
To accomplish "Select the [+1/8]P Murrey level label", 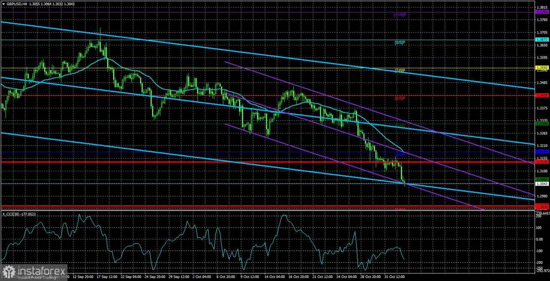I will (x=400, y=15).
